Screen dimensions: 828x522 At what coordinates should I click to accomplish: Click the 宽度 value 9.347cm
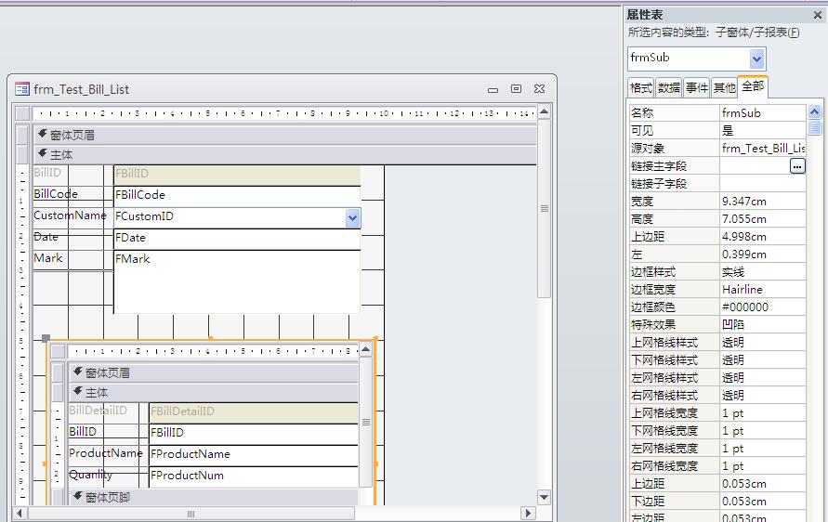763,202
